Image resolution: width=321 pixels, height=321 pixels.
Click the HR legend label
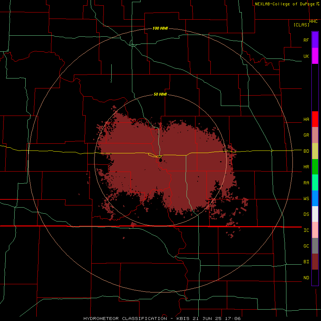coord(306,167)
